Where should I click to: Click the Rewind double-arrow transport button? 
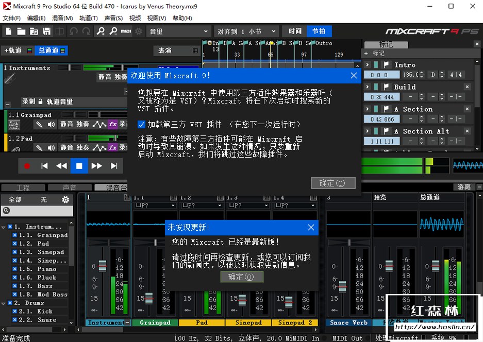point(62,166)
